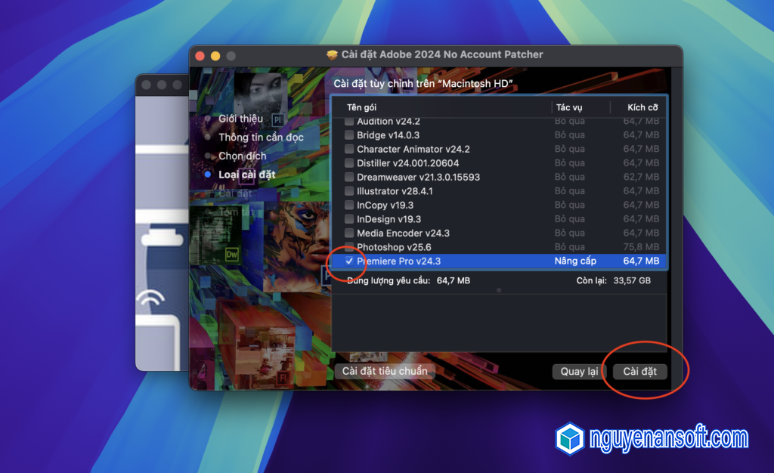The height and width of the screenshot is (473, 774).
Task: Check the Media Encoder v24.3 box
Action: tap(349, 233)
